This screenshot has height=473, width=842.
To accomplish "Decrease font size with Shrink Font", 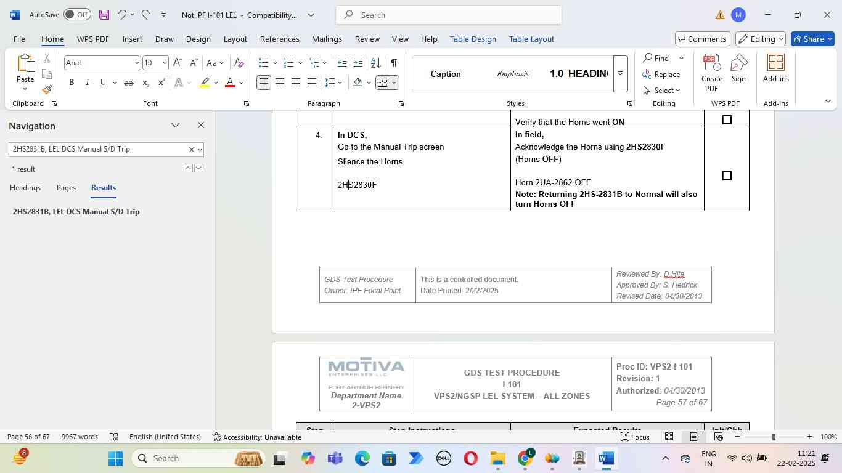I will 194,63.
